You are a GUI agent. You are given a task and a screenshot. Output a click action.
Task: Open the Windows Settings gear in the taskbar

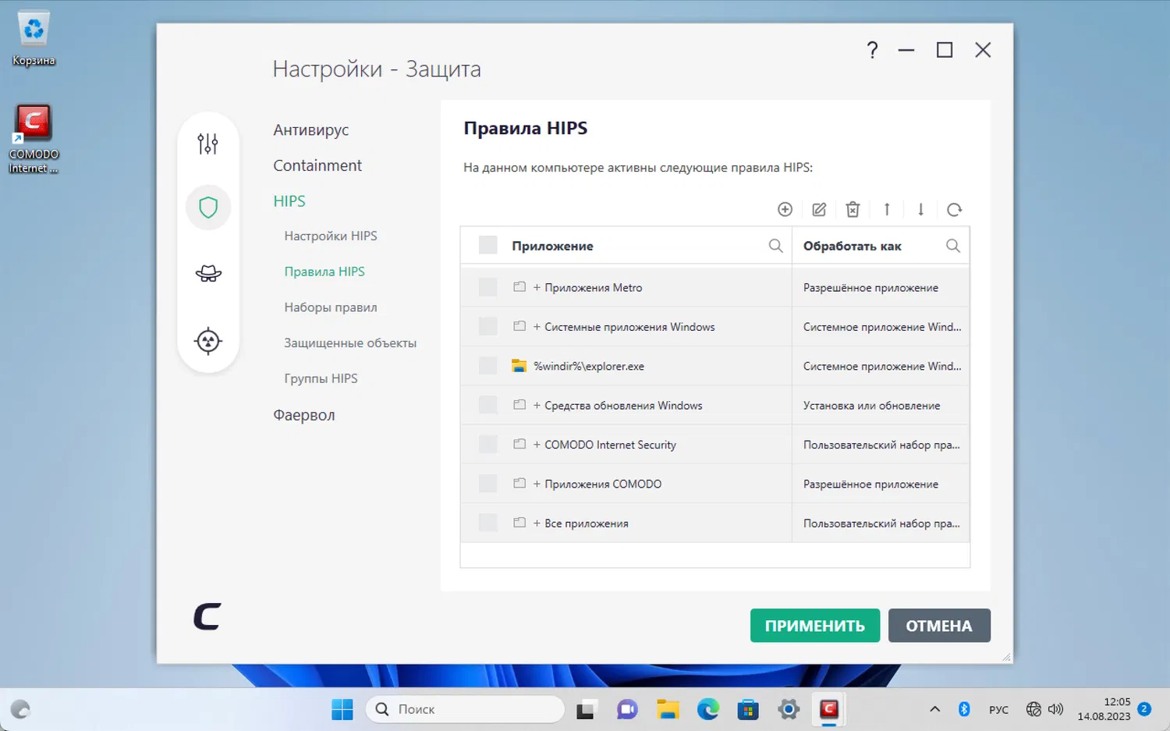click(x=789, y=709)
